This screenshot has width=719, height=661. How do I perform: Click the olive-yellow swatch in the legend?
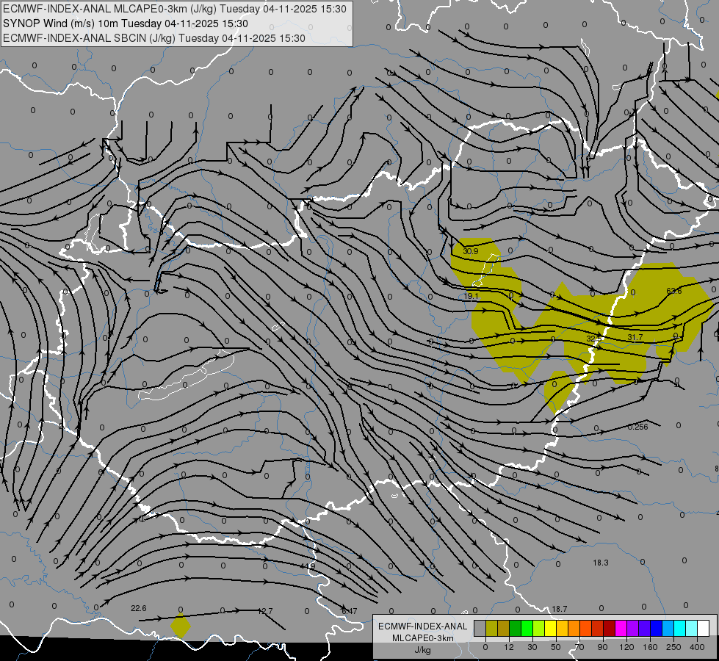click(491, 628)
